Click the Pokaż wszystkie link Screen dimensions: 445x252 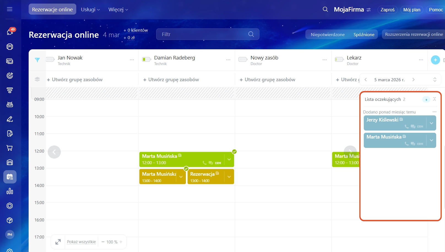click(x=81, y=242)
